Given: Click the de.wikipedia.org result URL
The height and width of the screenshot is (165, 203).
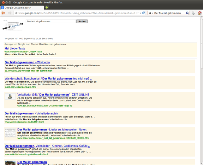Looking at the screenshot, I should (x=28, y=71).
